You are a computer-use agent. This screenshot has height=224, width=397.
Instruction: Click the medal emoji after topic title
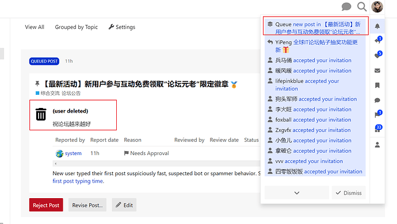(234, 84)
